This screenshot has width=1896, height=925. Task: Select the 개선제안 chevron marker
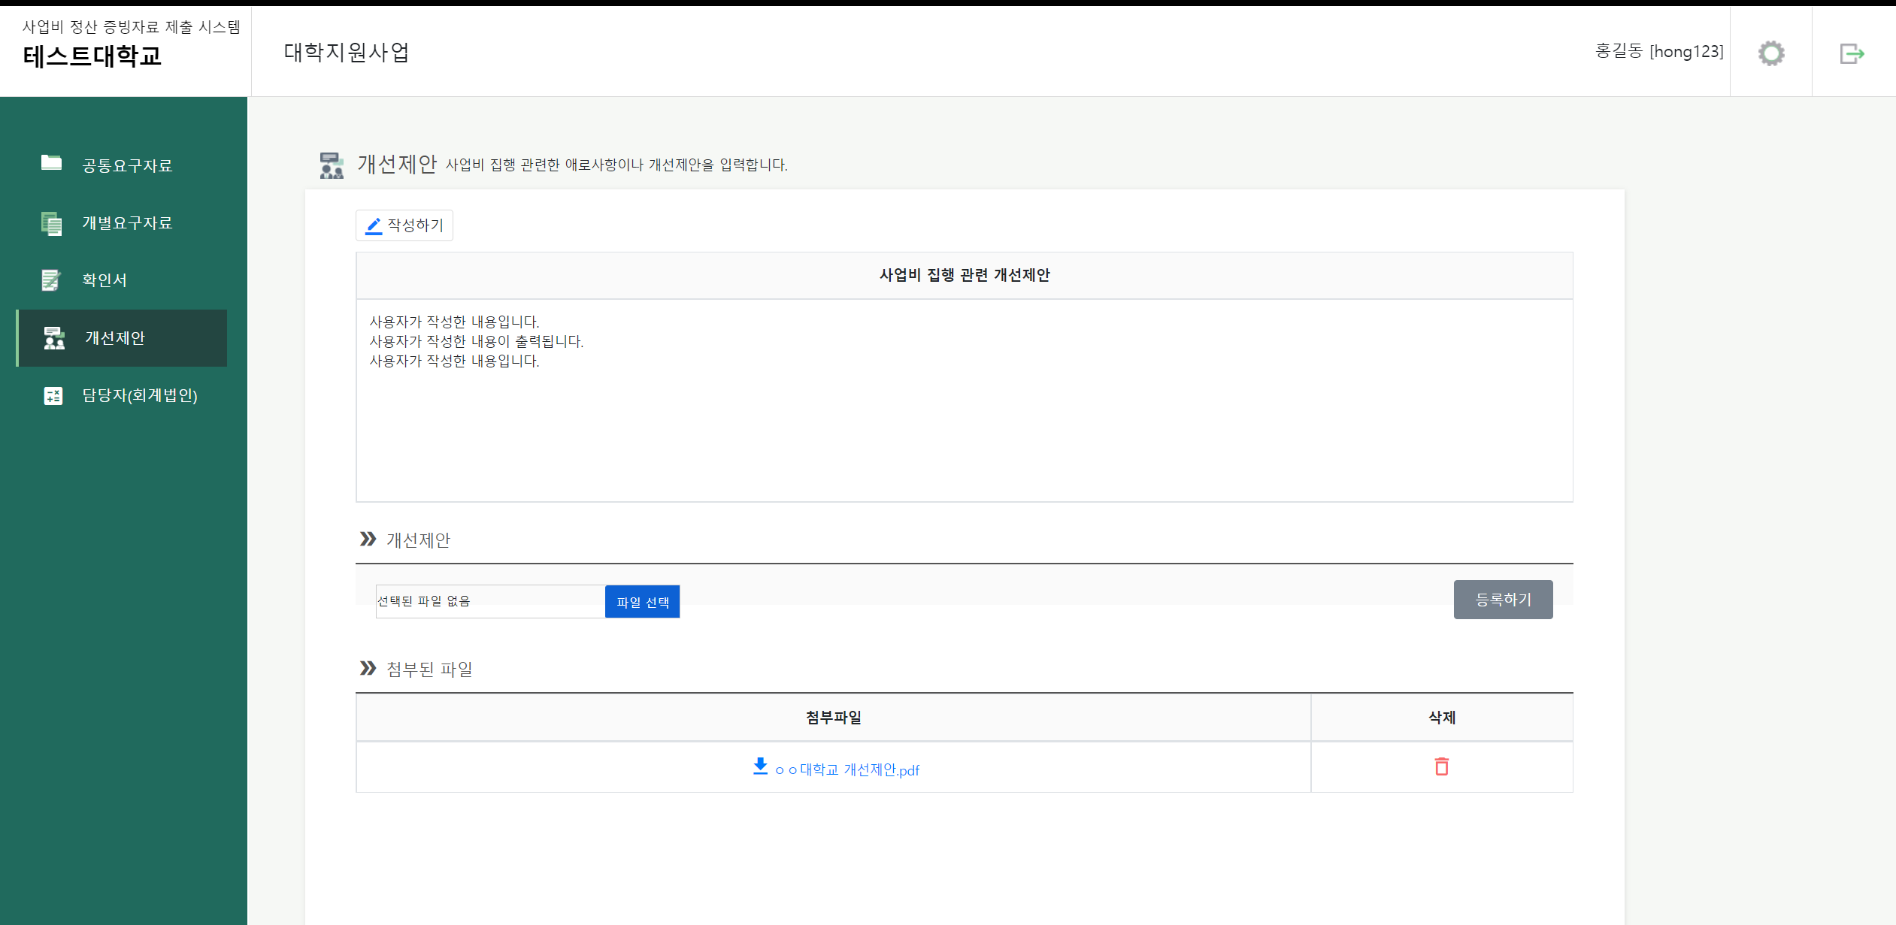[x=367, y=539]
